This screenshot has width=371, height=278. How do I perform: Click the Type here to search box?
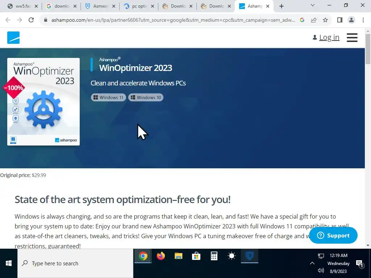click(x=75, y=264)
